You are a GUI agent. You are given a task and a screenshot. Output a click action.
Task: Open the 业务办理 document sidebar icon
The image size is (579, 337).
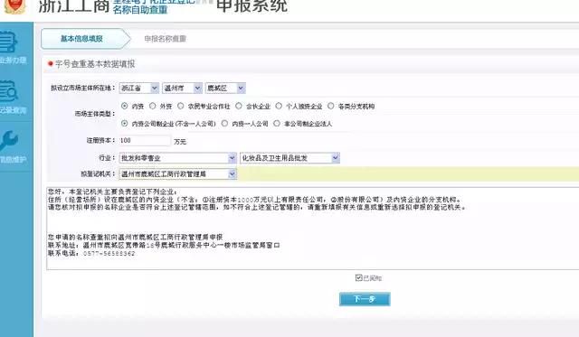tap(9, 42)
